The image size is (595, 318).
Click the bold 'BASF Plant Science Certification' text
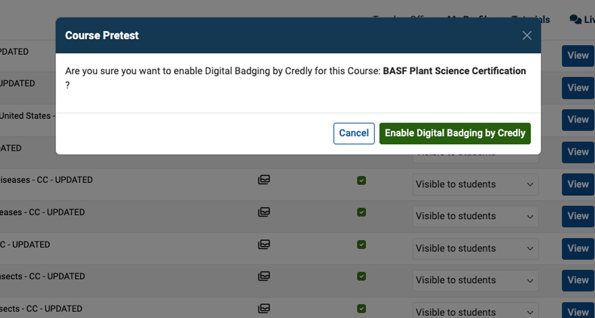454,71
